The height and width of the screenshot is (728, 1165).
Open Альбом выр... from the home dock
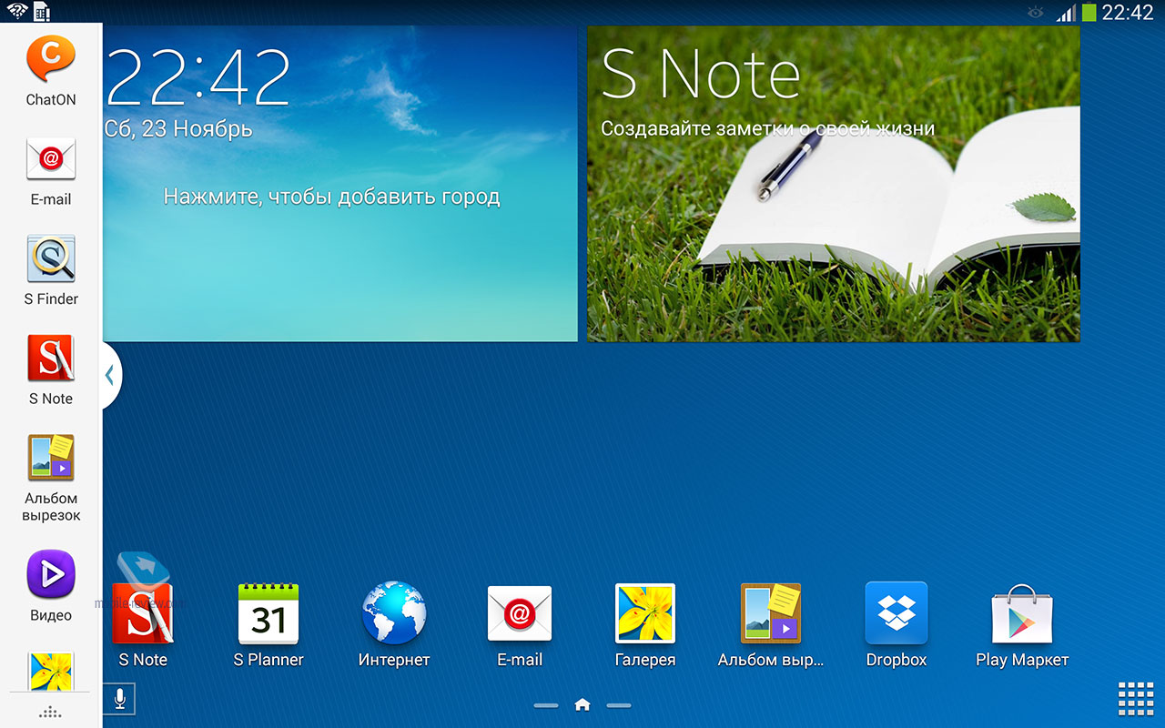771,625
